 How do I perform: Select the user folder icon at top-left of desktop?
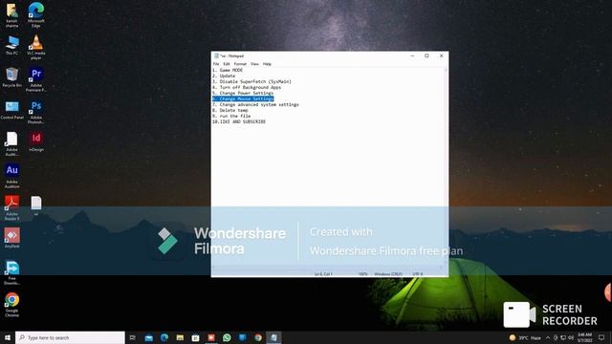click(x=11, y=15)
